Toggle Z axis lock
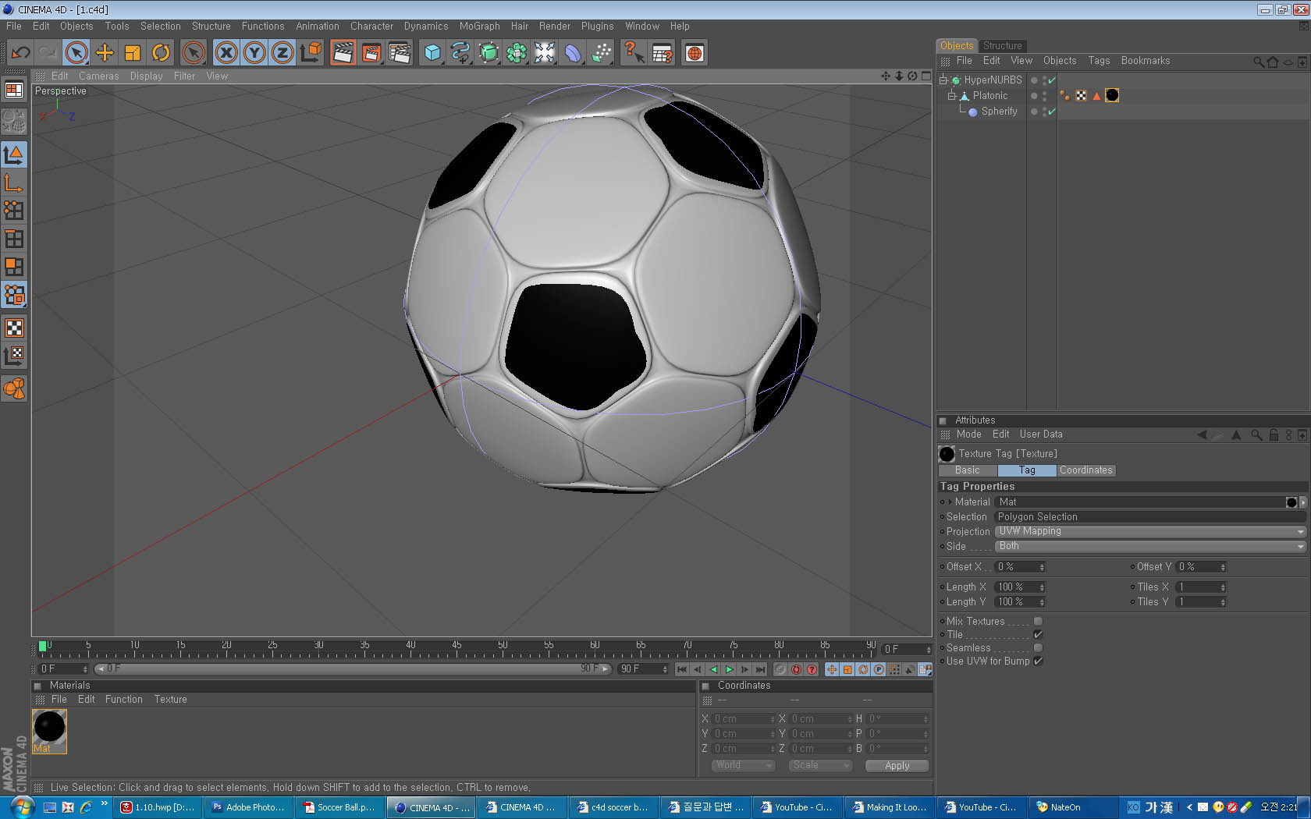The image size is (1311, 819). tap(282, 53)
